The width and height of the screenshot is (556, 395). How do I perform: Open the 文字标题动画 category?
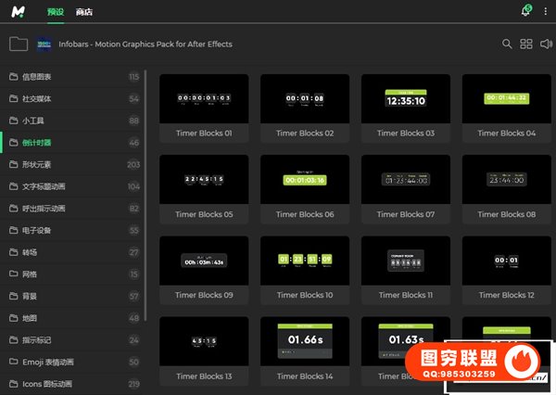click(44, 186)
